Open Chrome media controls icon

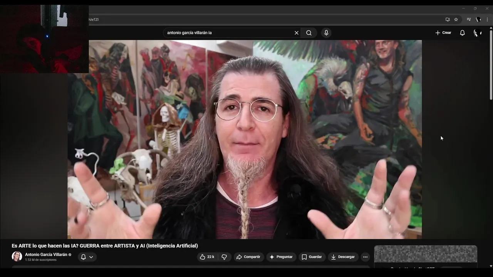(x=469, y=19)
